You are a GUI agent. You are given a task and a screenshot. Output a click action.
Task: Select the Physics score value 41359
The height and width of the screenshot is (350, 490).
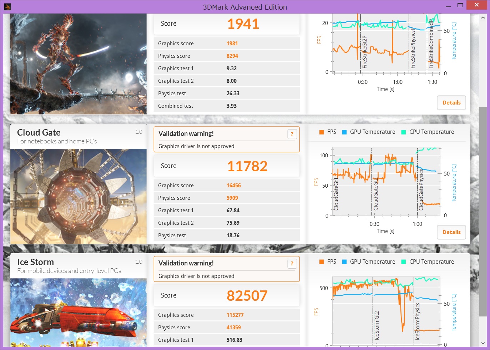pyautogui.click(x=234, y=328)
